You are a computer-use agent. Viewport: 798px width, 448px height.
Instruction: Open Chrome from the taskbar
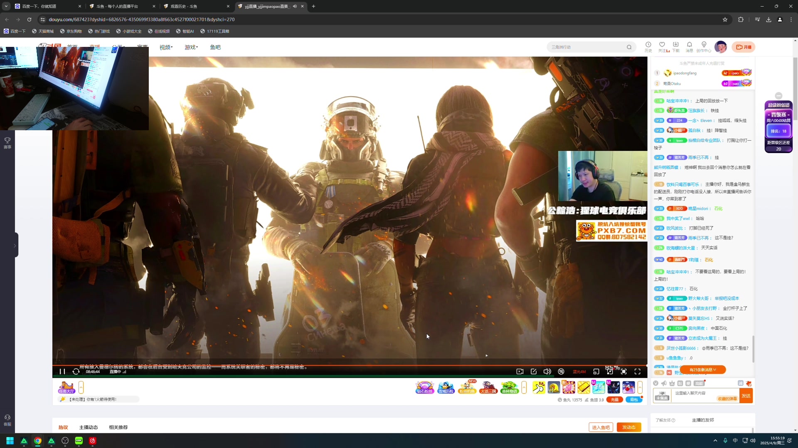pyautogui.click(x=37, y=441)
